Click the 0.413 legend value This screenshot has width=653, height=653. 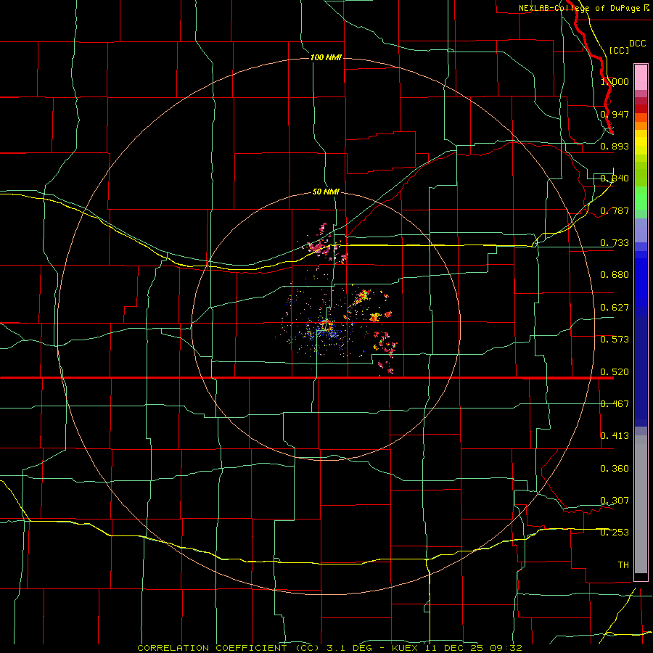pyautogui.click(x=615, y=436)
